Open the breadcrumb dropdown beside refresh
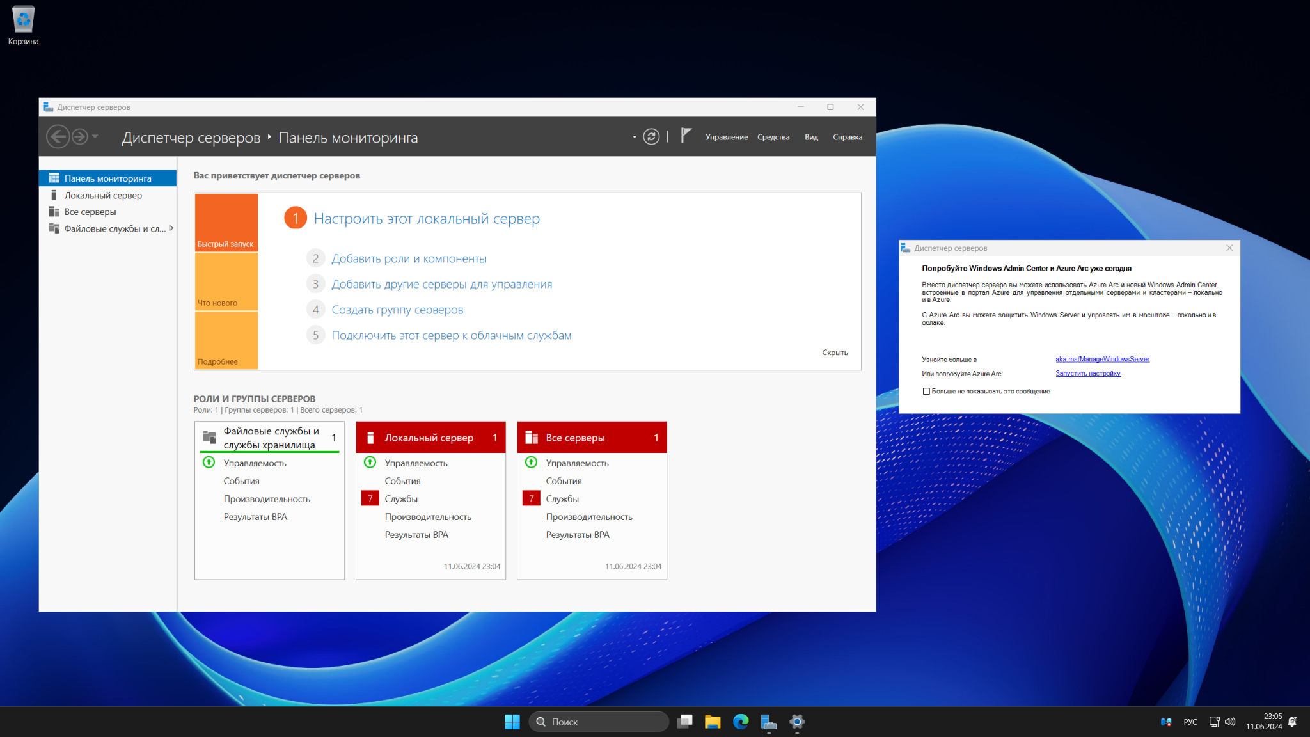 coord(634,137)
